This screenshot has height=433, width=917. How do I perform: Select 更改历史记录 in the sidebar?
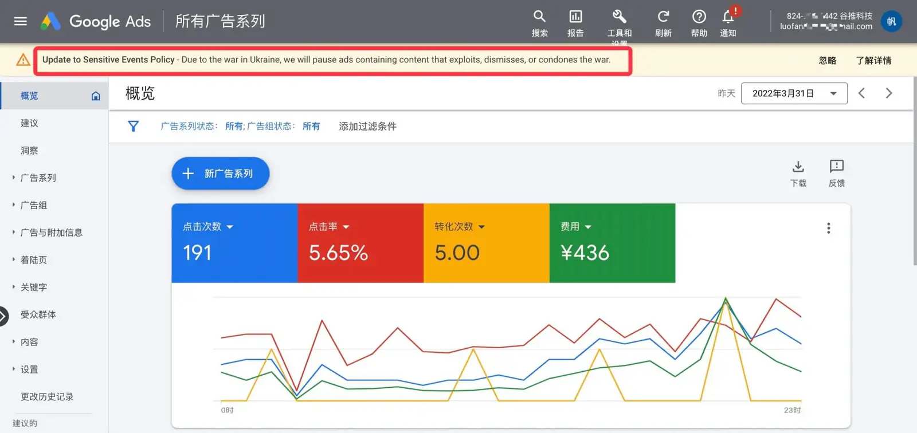(47, 397)
